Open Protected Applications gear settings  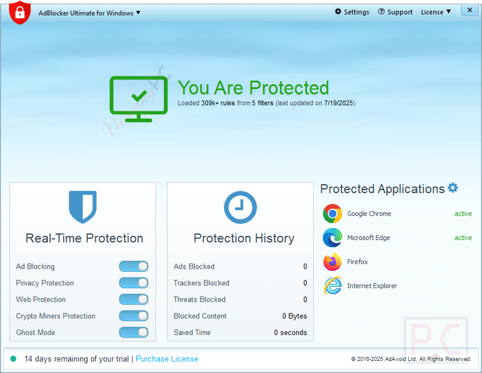[453, 188]
